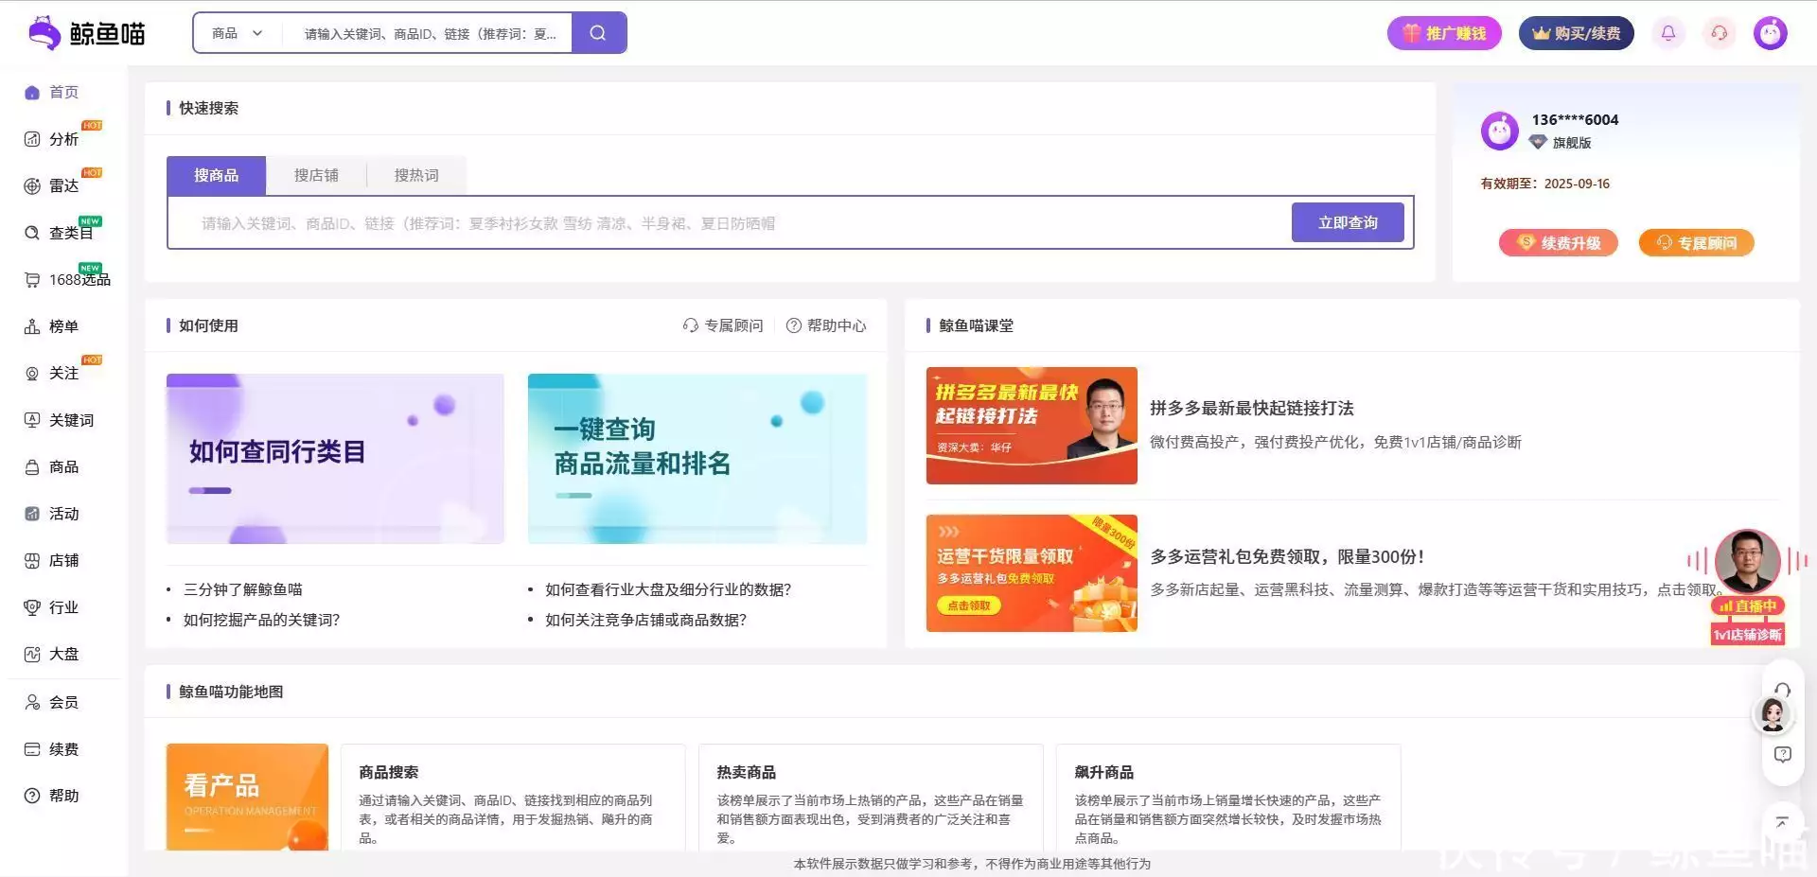The height and width of the screenshot is (877, 1817).
Task: Click the 立即查询 button
Action: point(1347,223)
